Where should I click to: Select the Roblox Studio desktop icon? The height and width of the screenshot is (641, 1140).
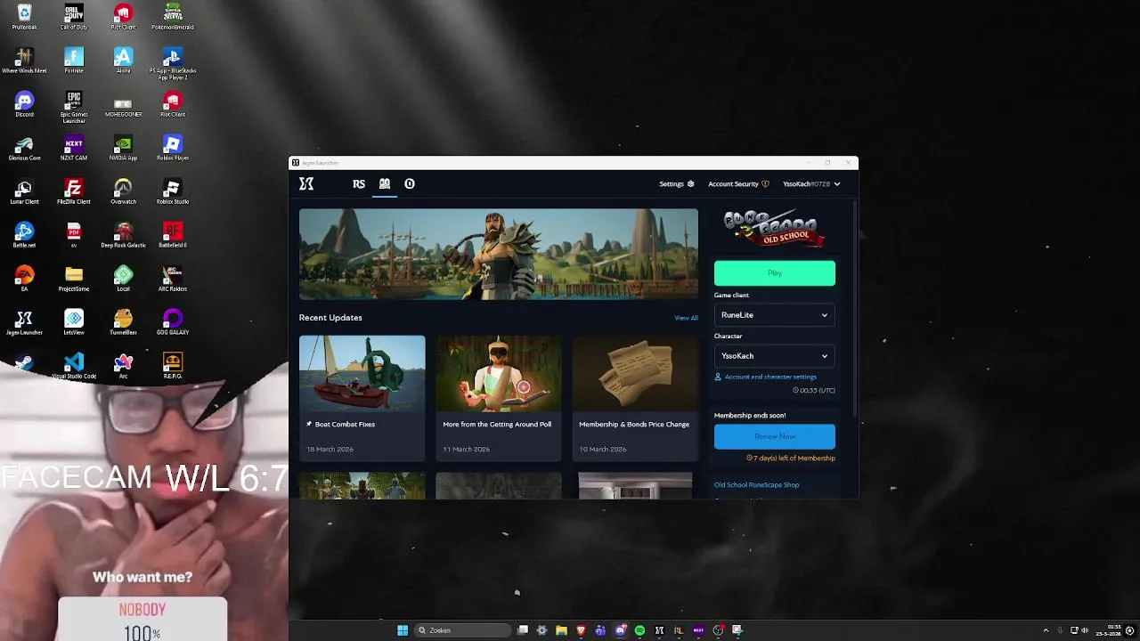173,191
